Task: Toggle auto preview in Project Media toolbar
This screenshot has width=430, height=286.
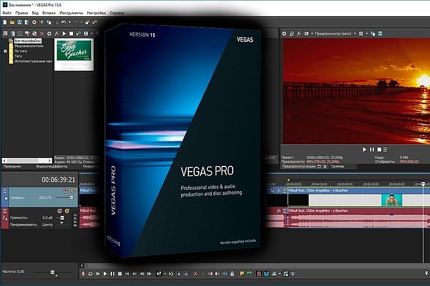Action: click(79, 33)
